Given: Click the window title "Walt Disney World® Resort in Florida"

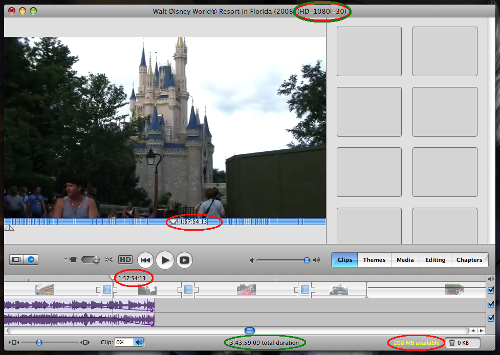Looking at the screenshot, I should tap(212, 11).
